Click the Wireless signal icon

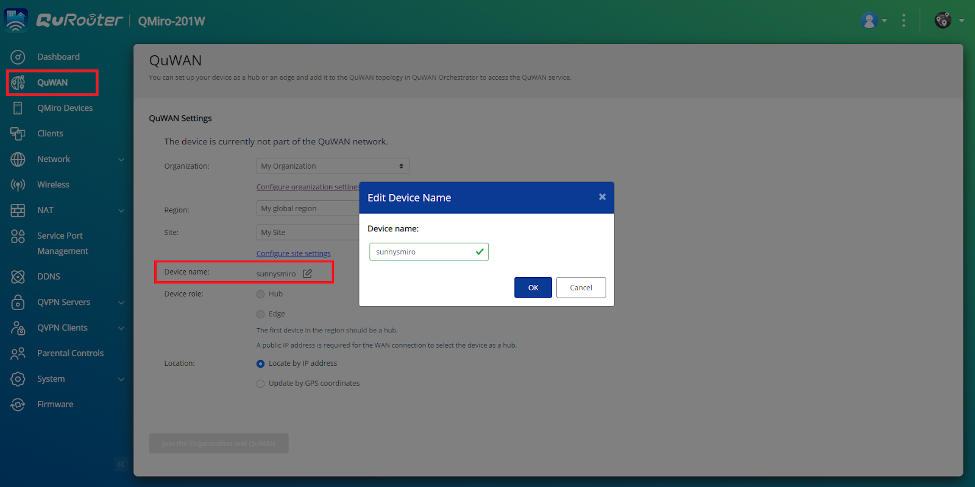click(x=18, y=185)
